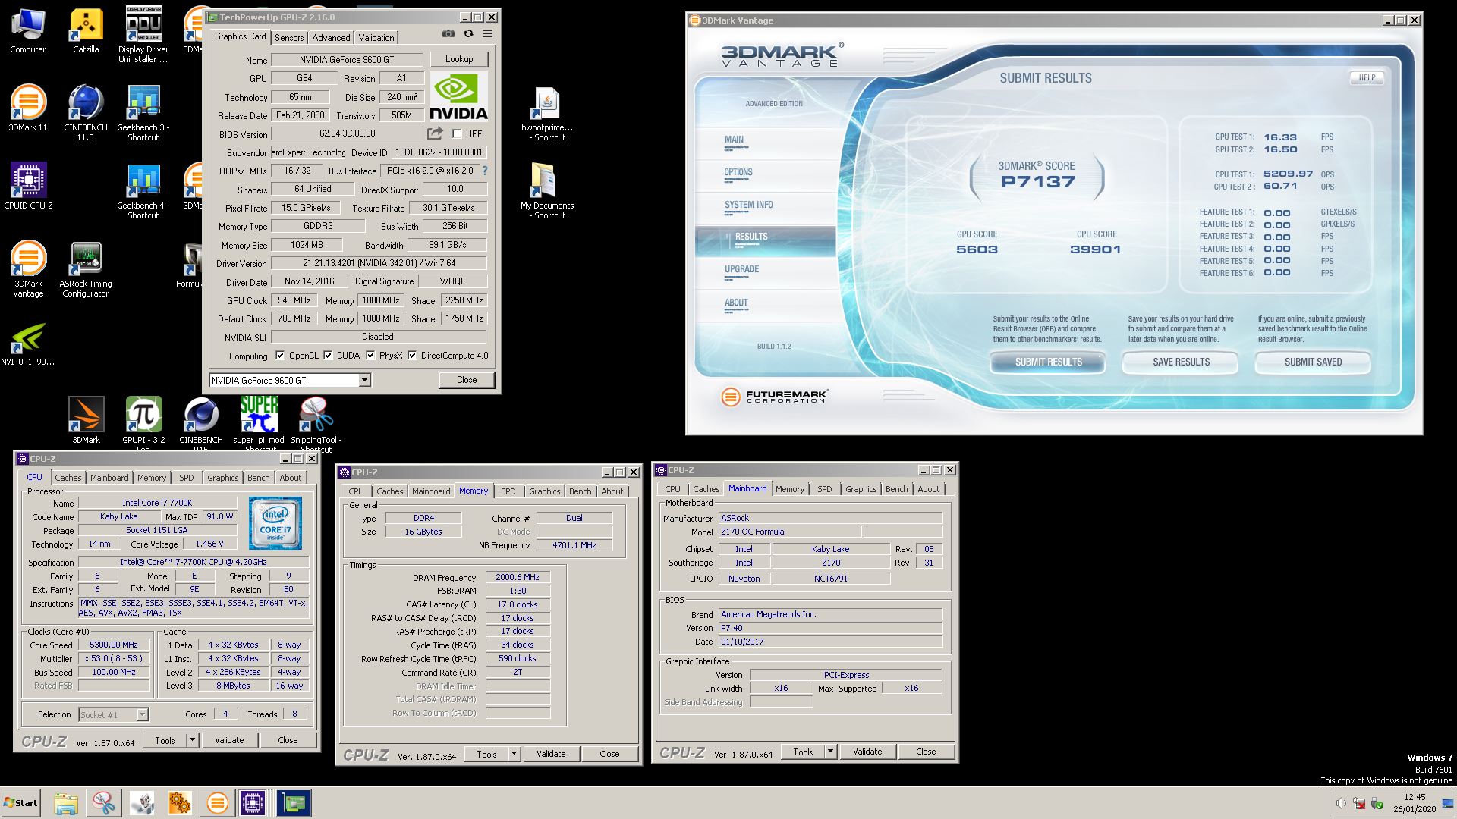Click SUBMIT SAVED button

coord(1313,362)
